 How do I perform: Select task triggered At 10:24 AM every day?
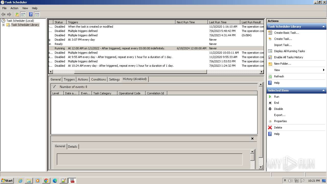tap(156, 66)
